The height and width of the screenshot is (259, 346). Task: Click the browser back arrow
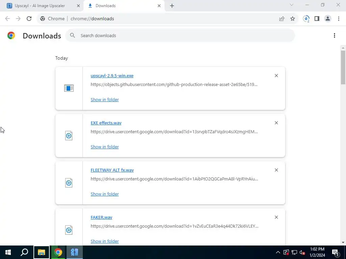(x=7, y=19)
